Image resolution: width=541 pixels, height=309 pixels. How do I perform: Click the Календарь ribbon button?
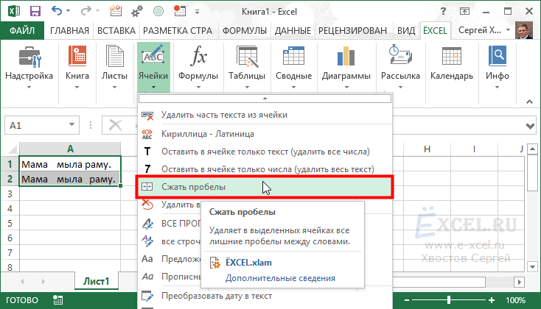[452, 64]
